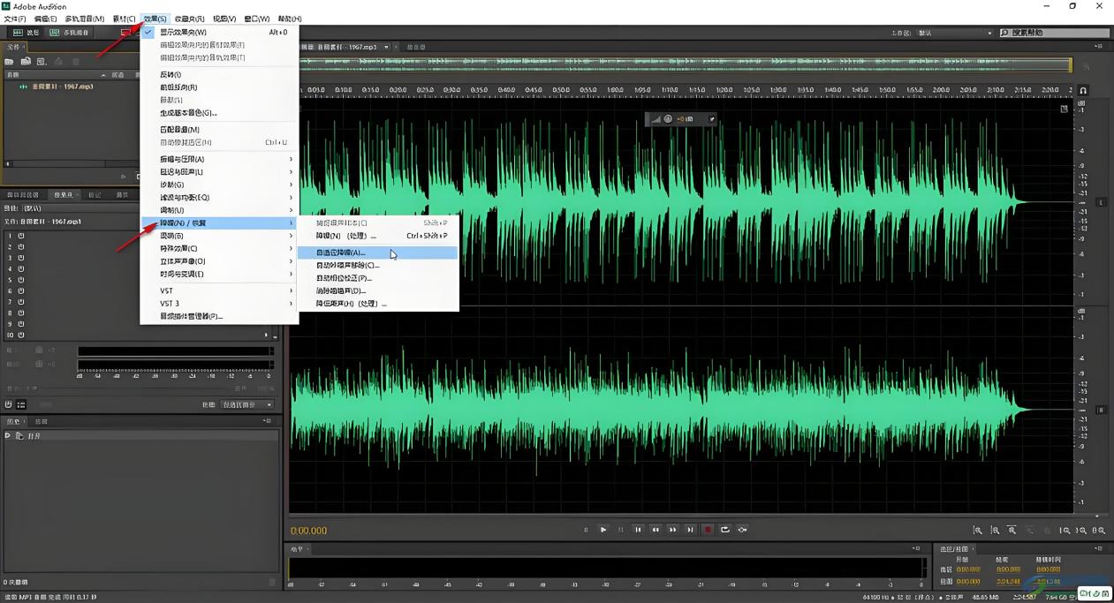Viewport: 1114px width, 603px height.
Task: Expand the Filter and EQ submenu
Action: (x=219, y=197)
